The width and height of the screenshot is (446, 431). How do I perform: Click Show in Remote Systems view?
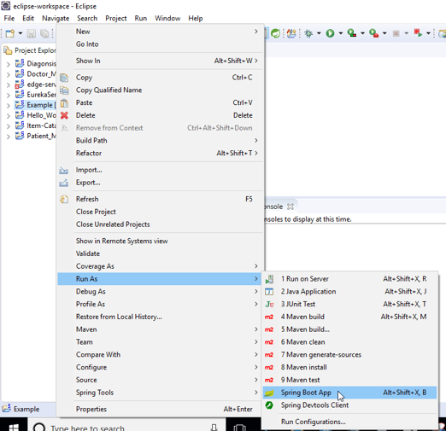coord(160,241)
